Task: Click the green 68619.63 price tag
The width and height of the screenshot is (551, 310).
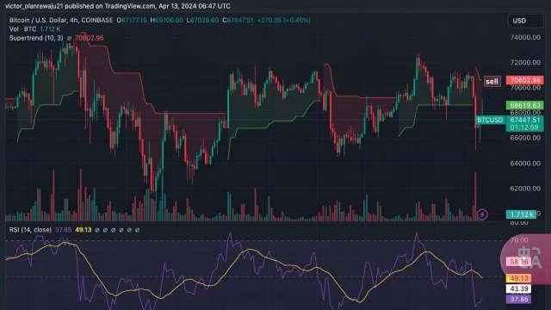Action: click(x=524, y=105)
